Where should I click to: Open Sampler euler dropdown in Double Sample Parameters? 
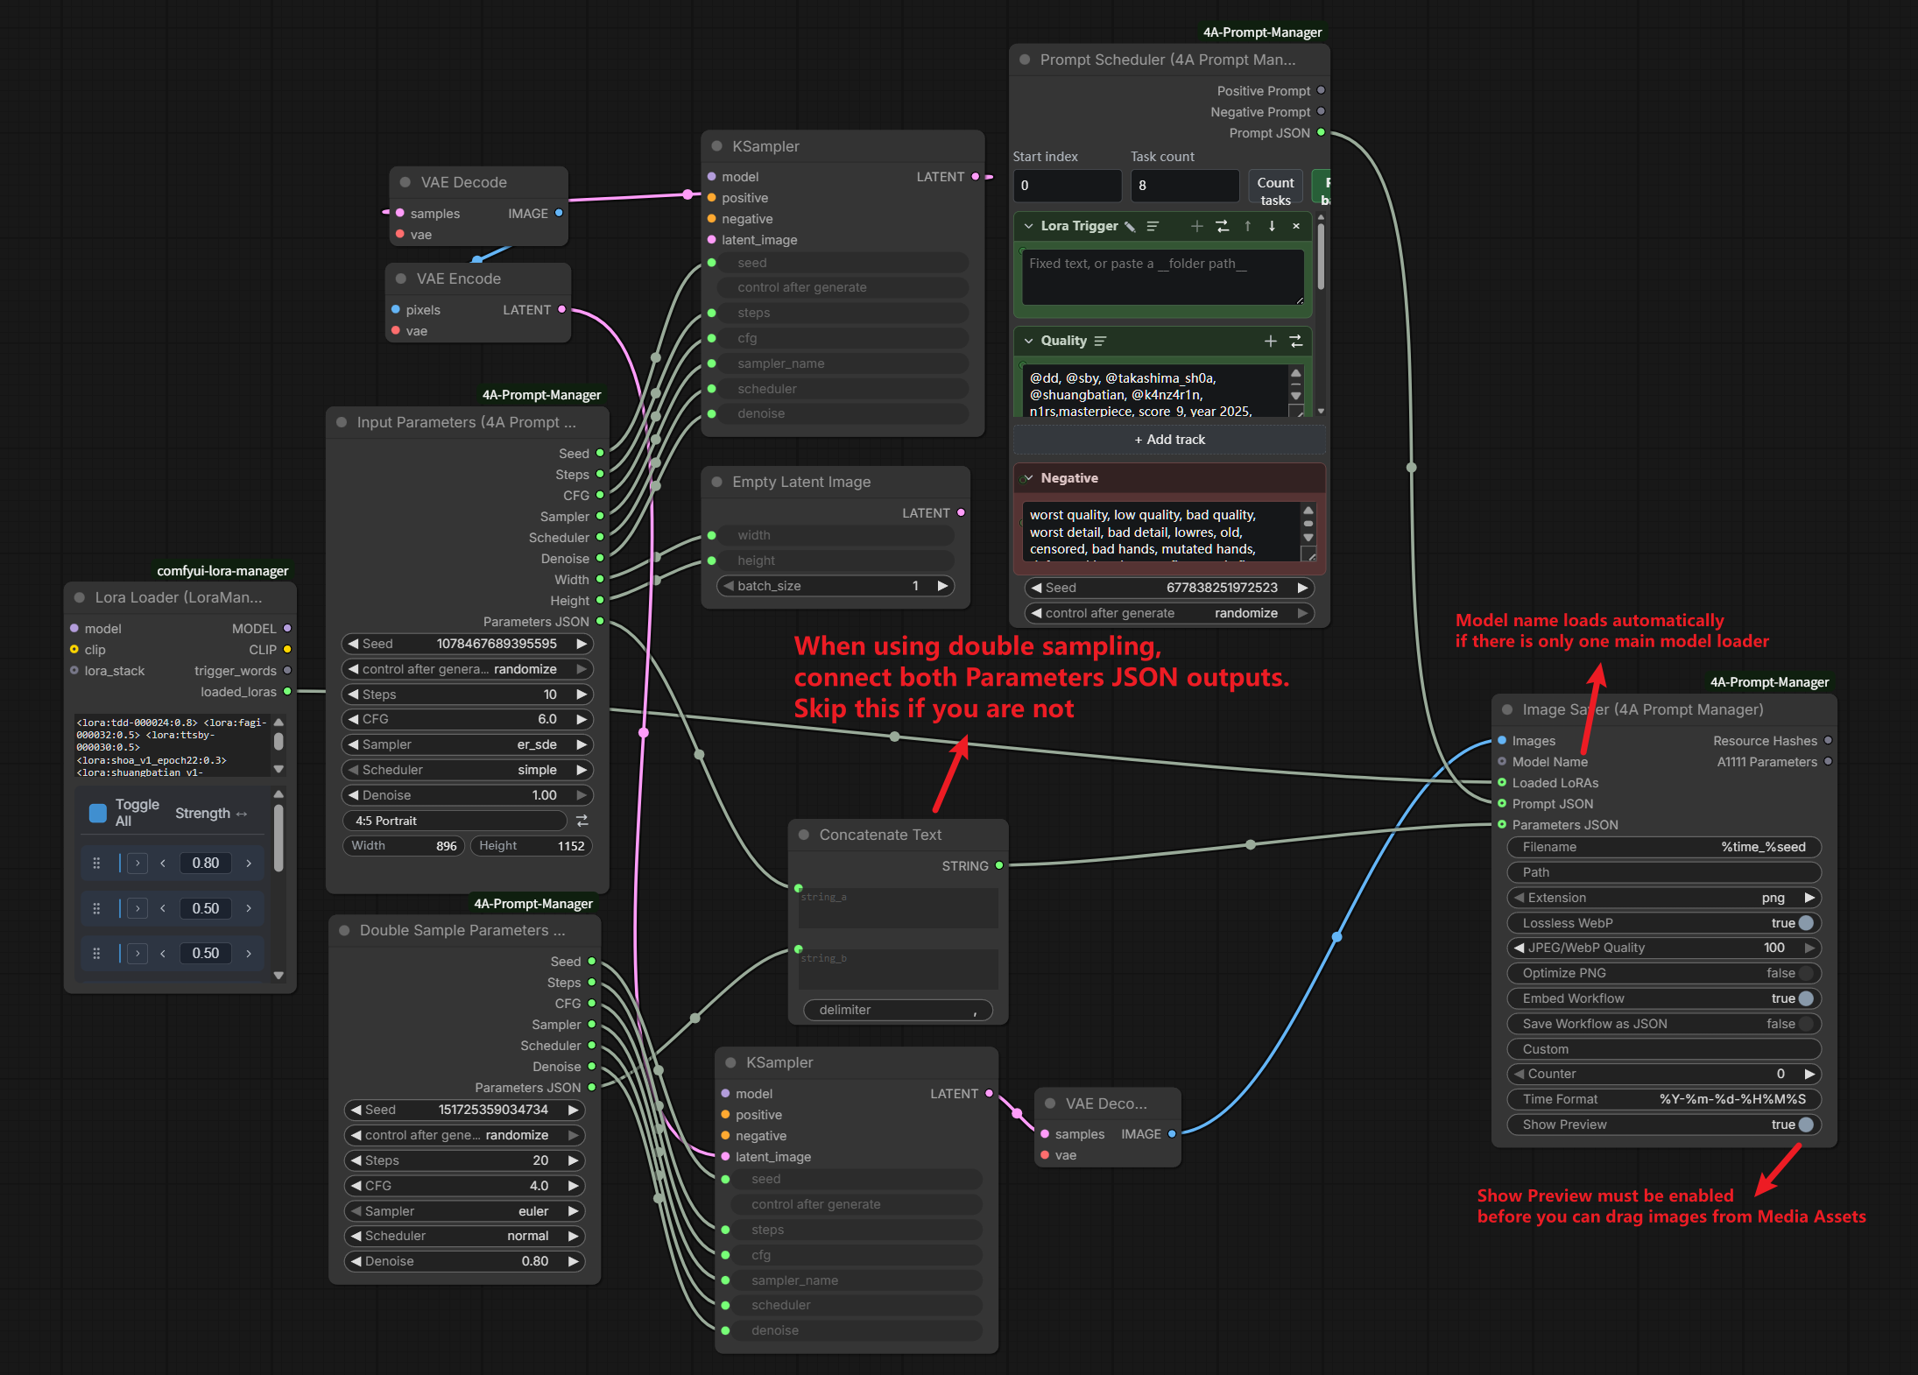click(464, 1211)
